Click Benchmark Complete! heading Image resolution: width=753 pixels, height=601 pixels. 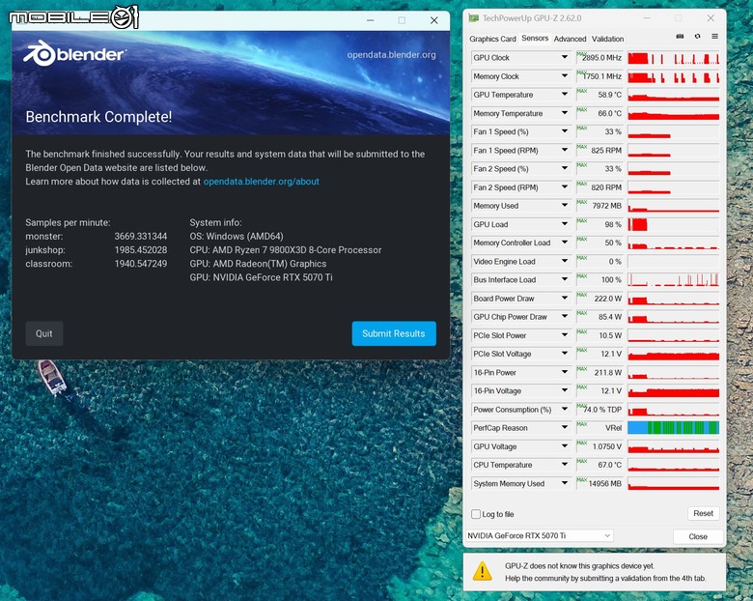coord(98,117)
